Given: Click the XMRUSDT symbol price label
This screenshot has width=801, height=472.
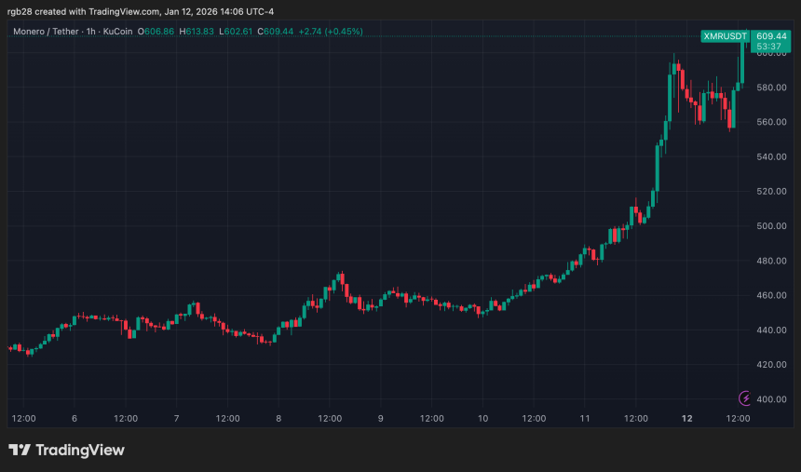Looking at the screenshot, I should [725, 34].
